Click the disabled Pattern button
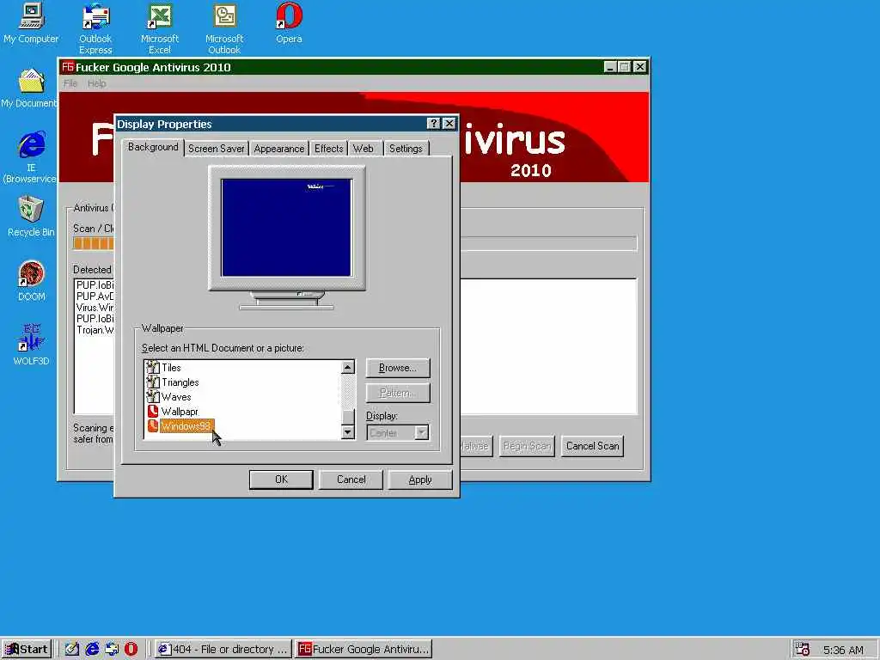This screenshot has height=660, width=880. click(x=398, y=393)
